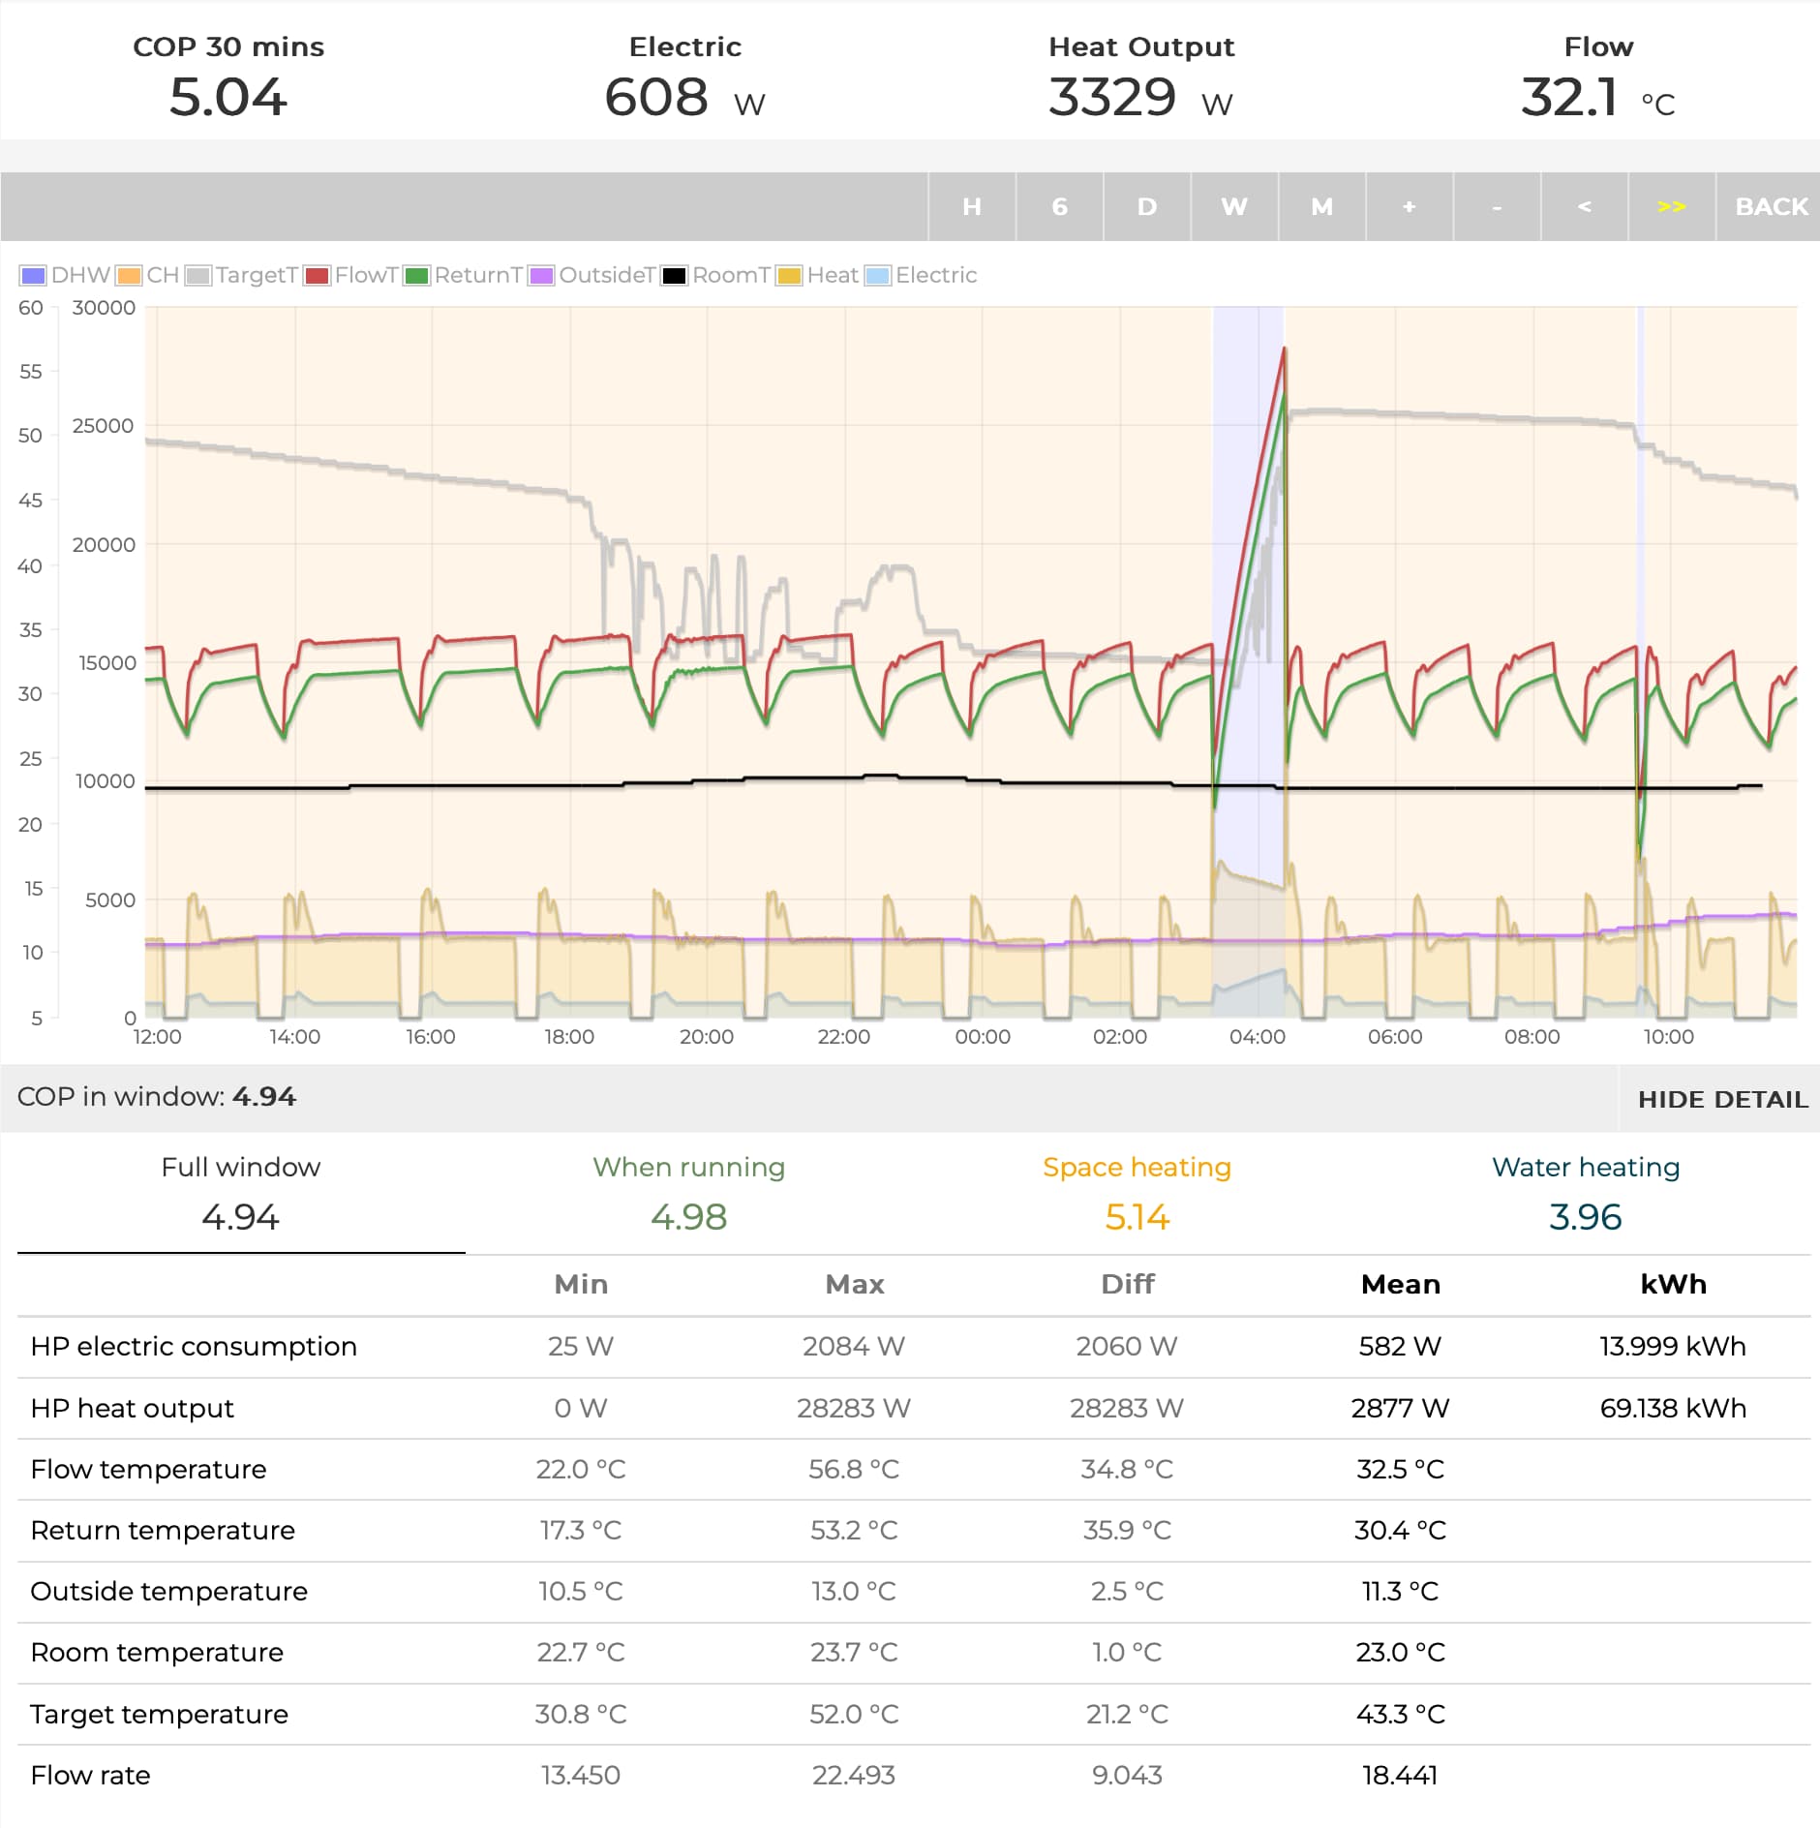
Task: Select the When running COP tab
Action: click(x=689, y=1194)
